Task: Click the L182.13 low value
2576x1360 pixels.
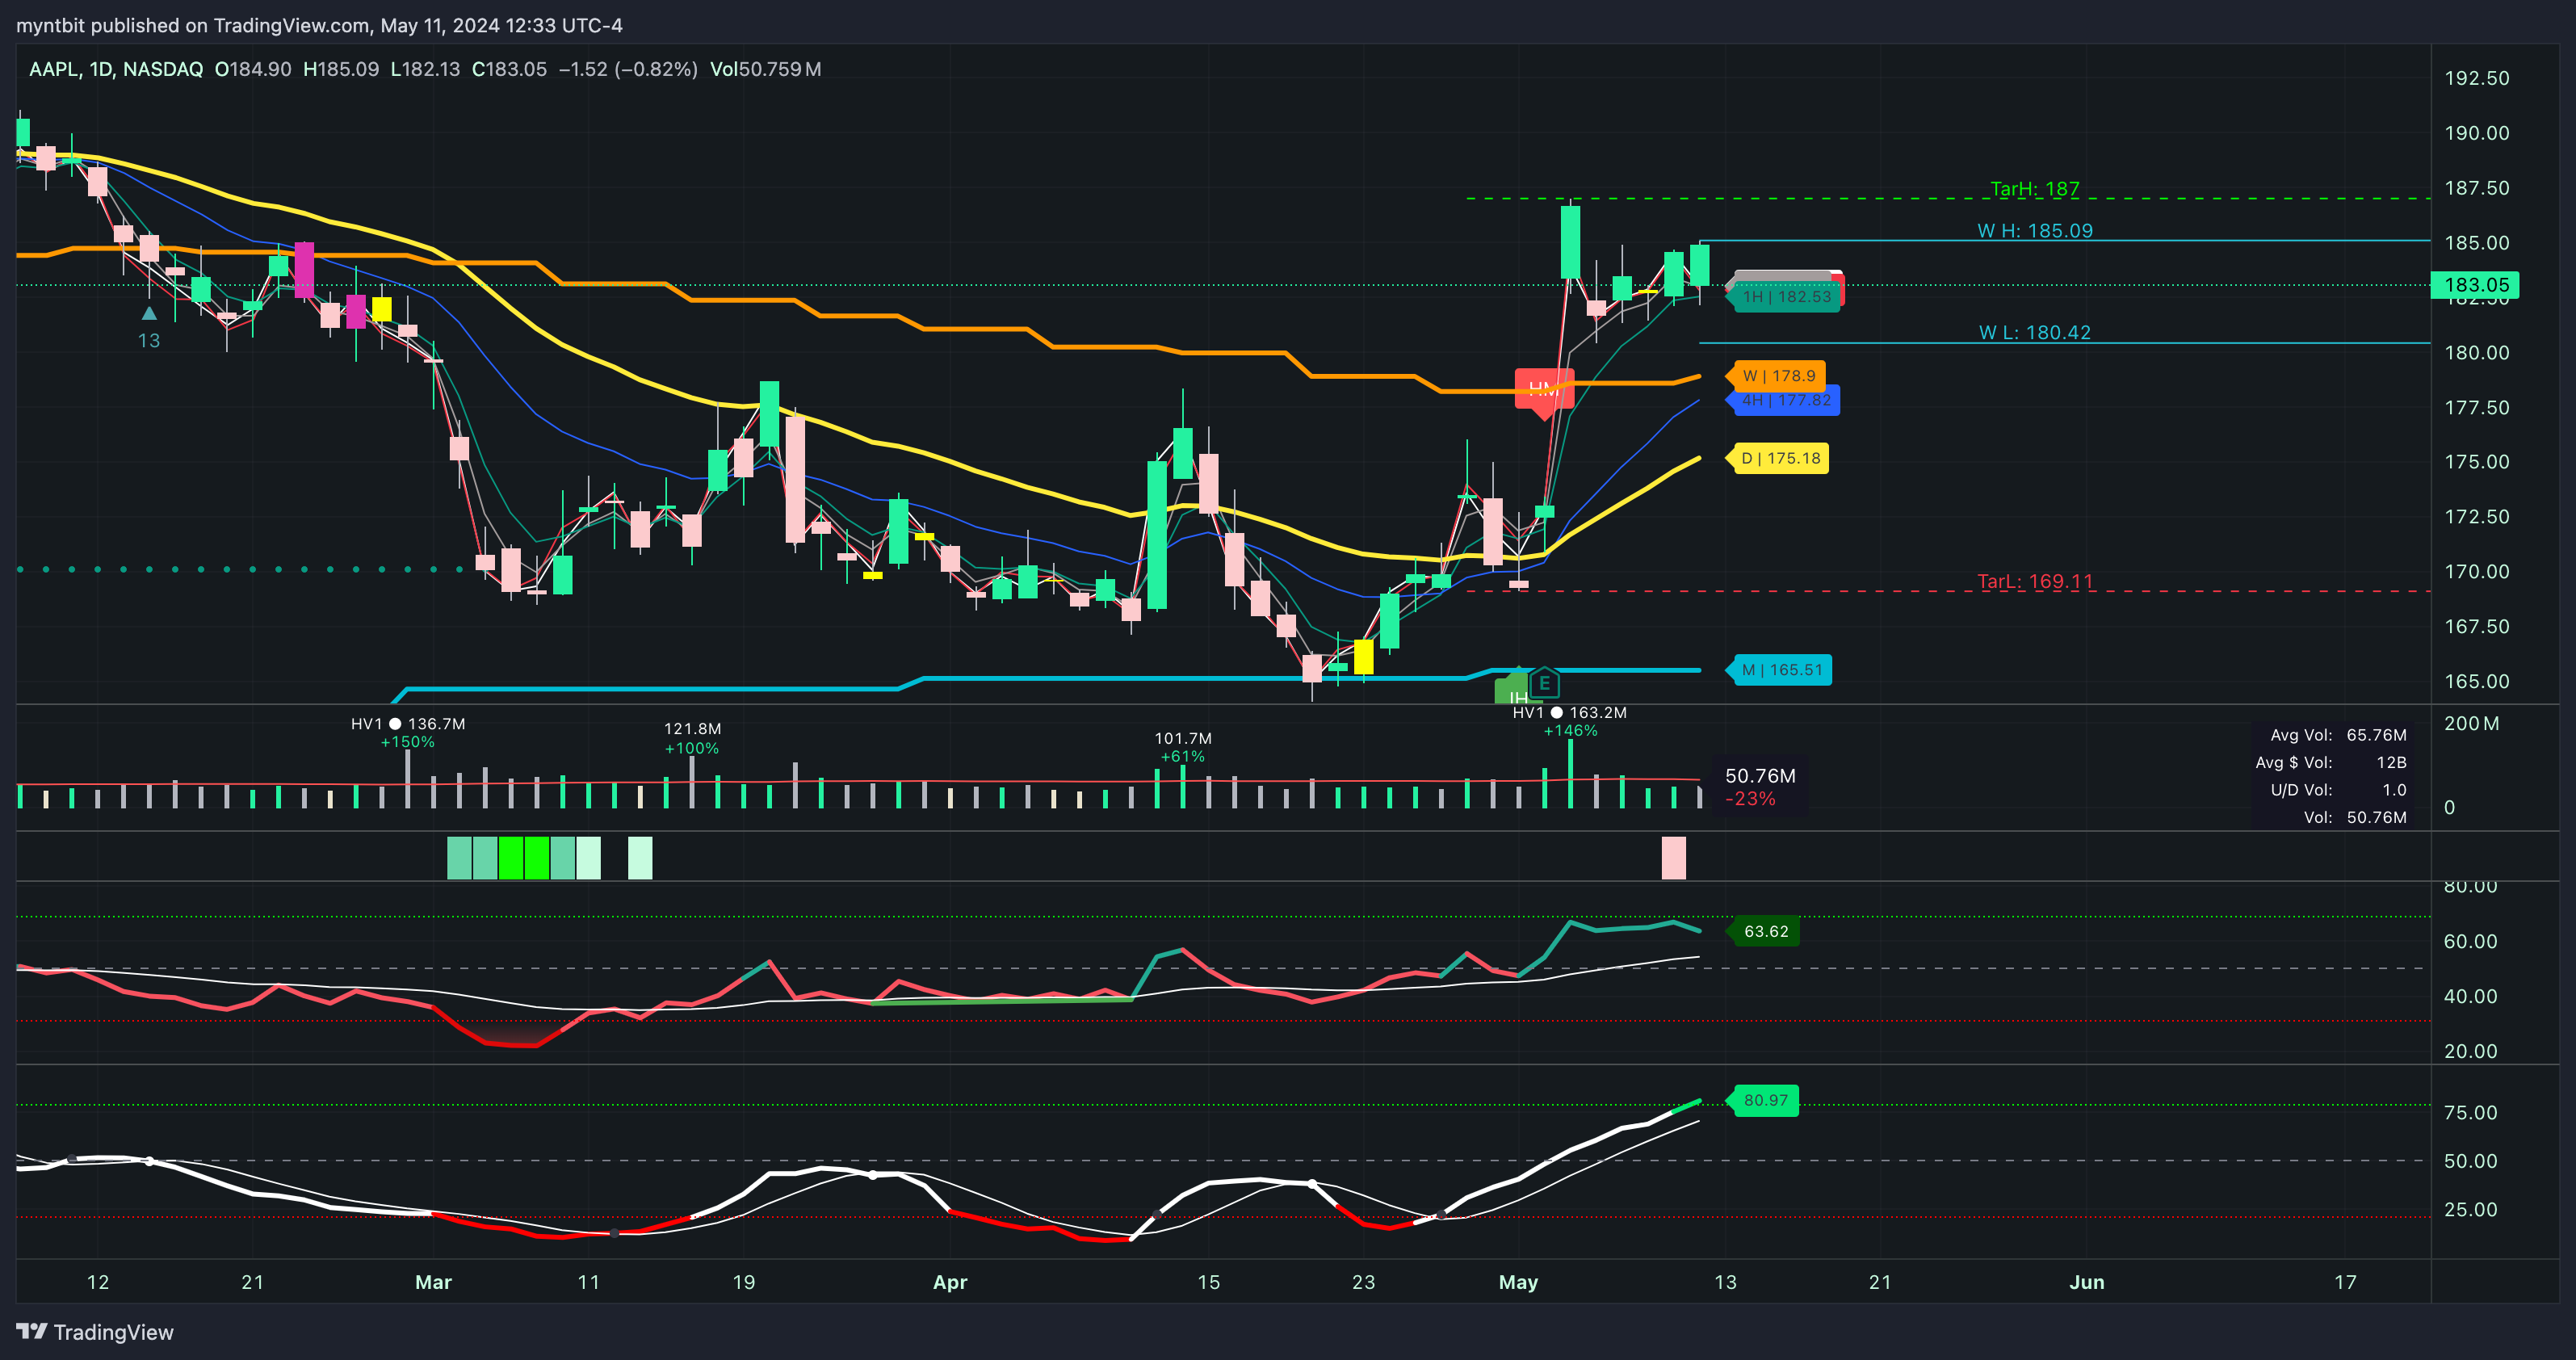Action: point(425,69)
